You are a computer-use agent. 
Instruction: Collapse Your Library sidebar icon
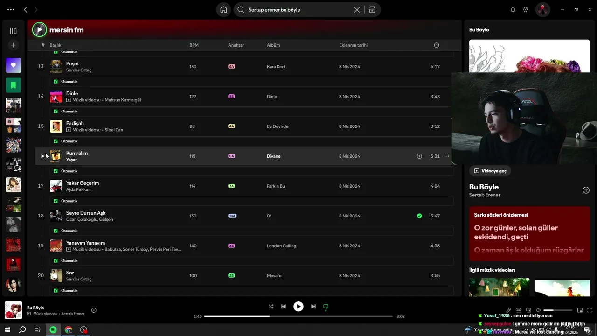click(x=13, y=31)
